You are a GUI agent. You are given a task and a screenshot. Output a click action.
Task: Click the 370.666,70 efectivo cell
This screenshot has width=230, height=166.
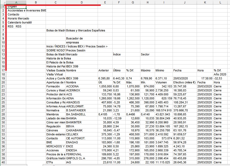(185, 110)
